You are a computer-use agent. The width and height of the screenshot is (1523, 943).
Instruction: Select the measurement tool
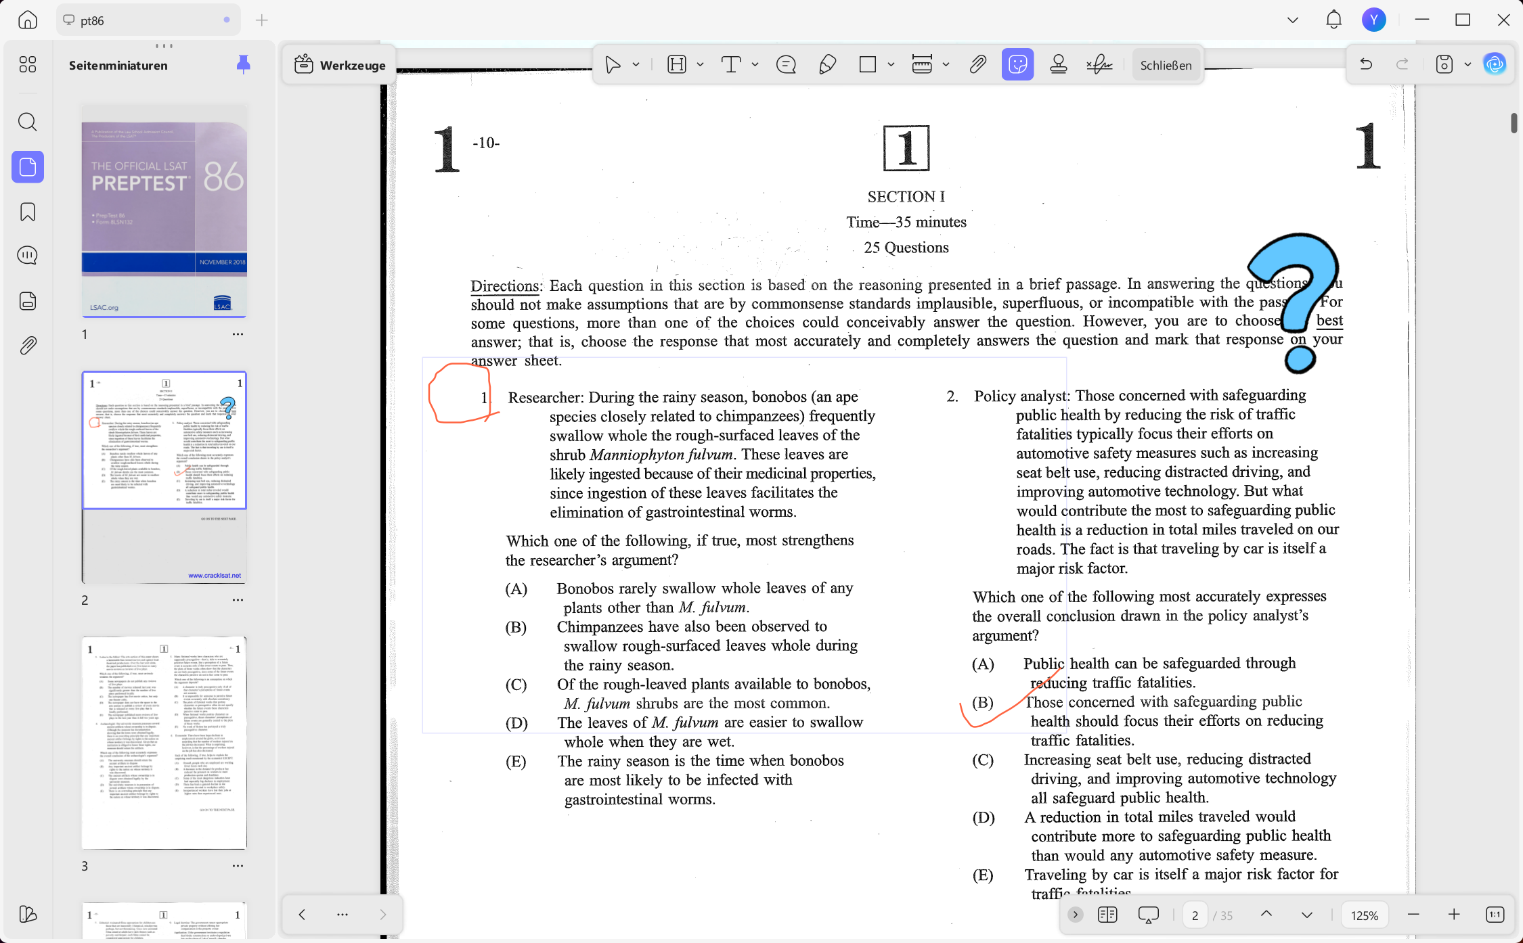922,65
